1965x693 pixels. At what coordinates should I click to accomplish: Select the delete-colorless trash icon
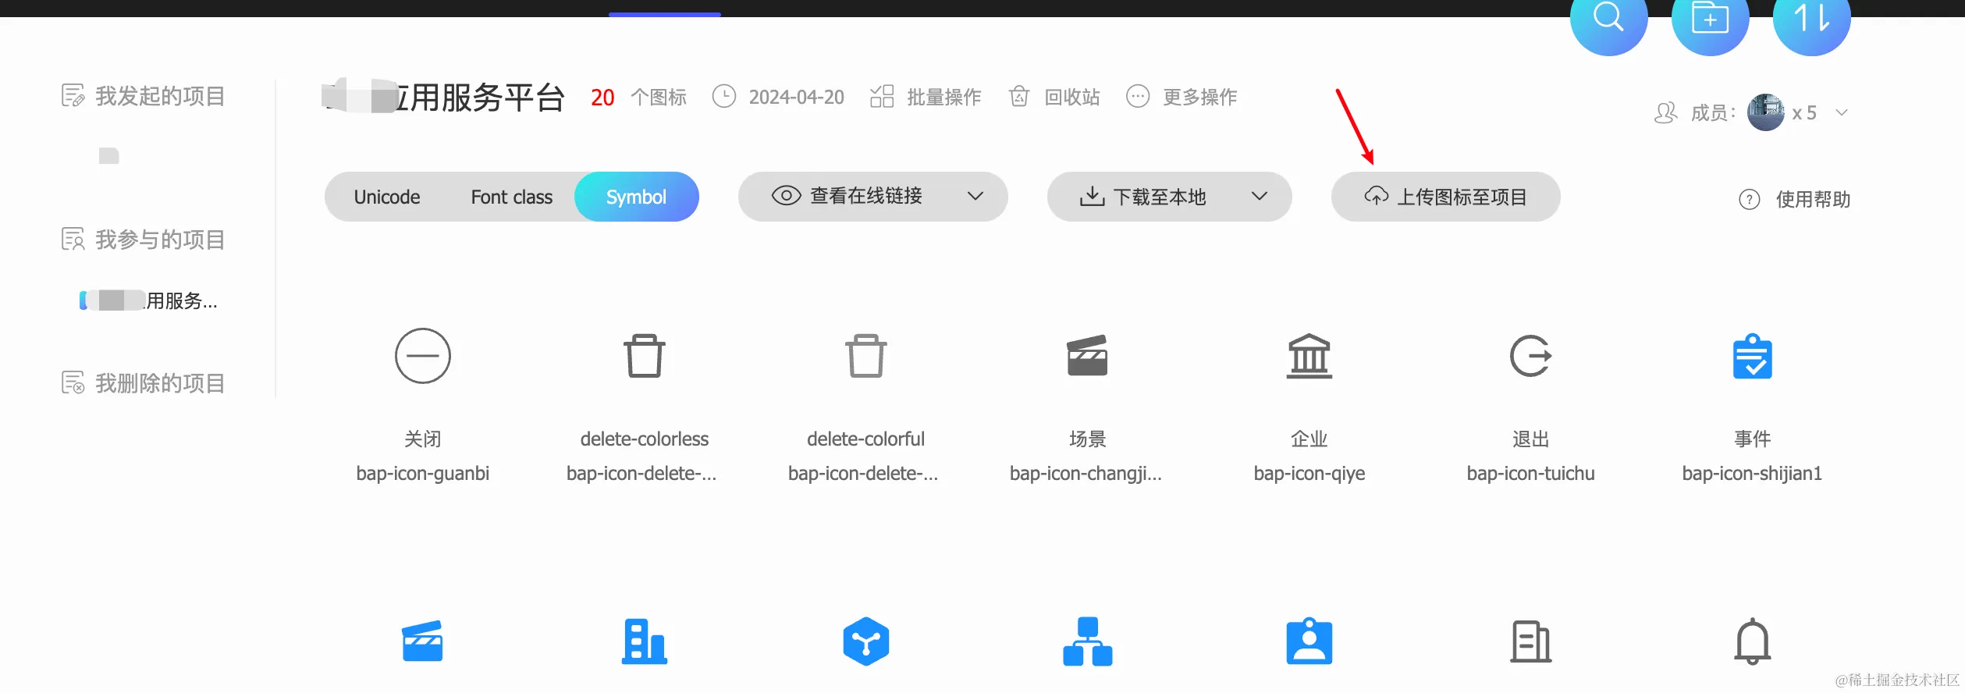[644, 356]
